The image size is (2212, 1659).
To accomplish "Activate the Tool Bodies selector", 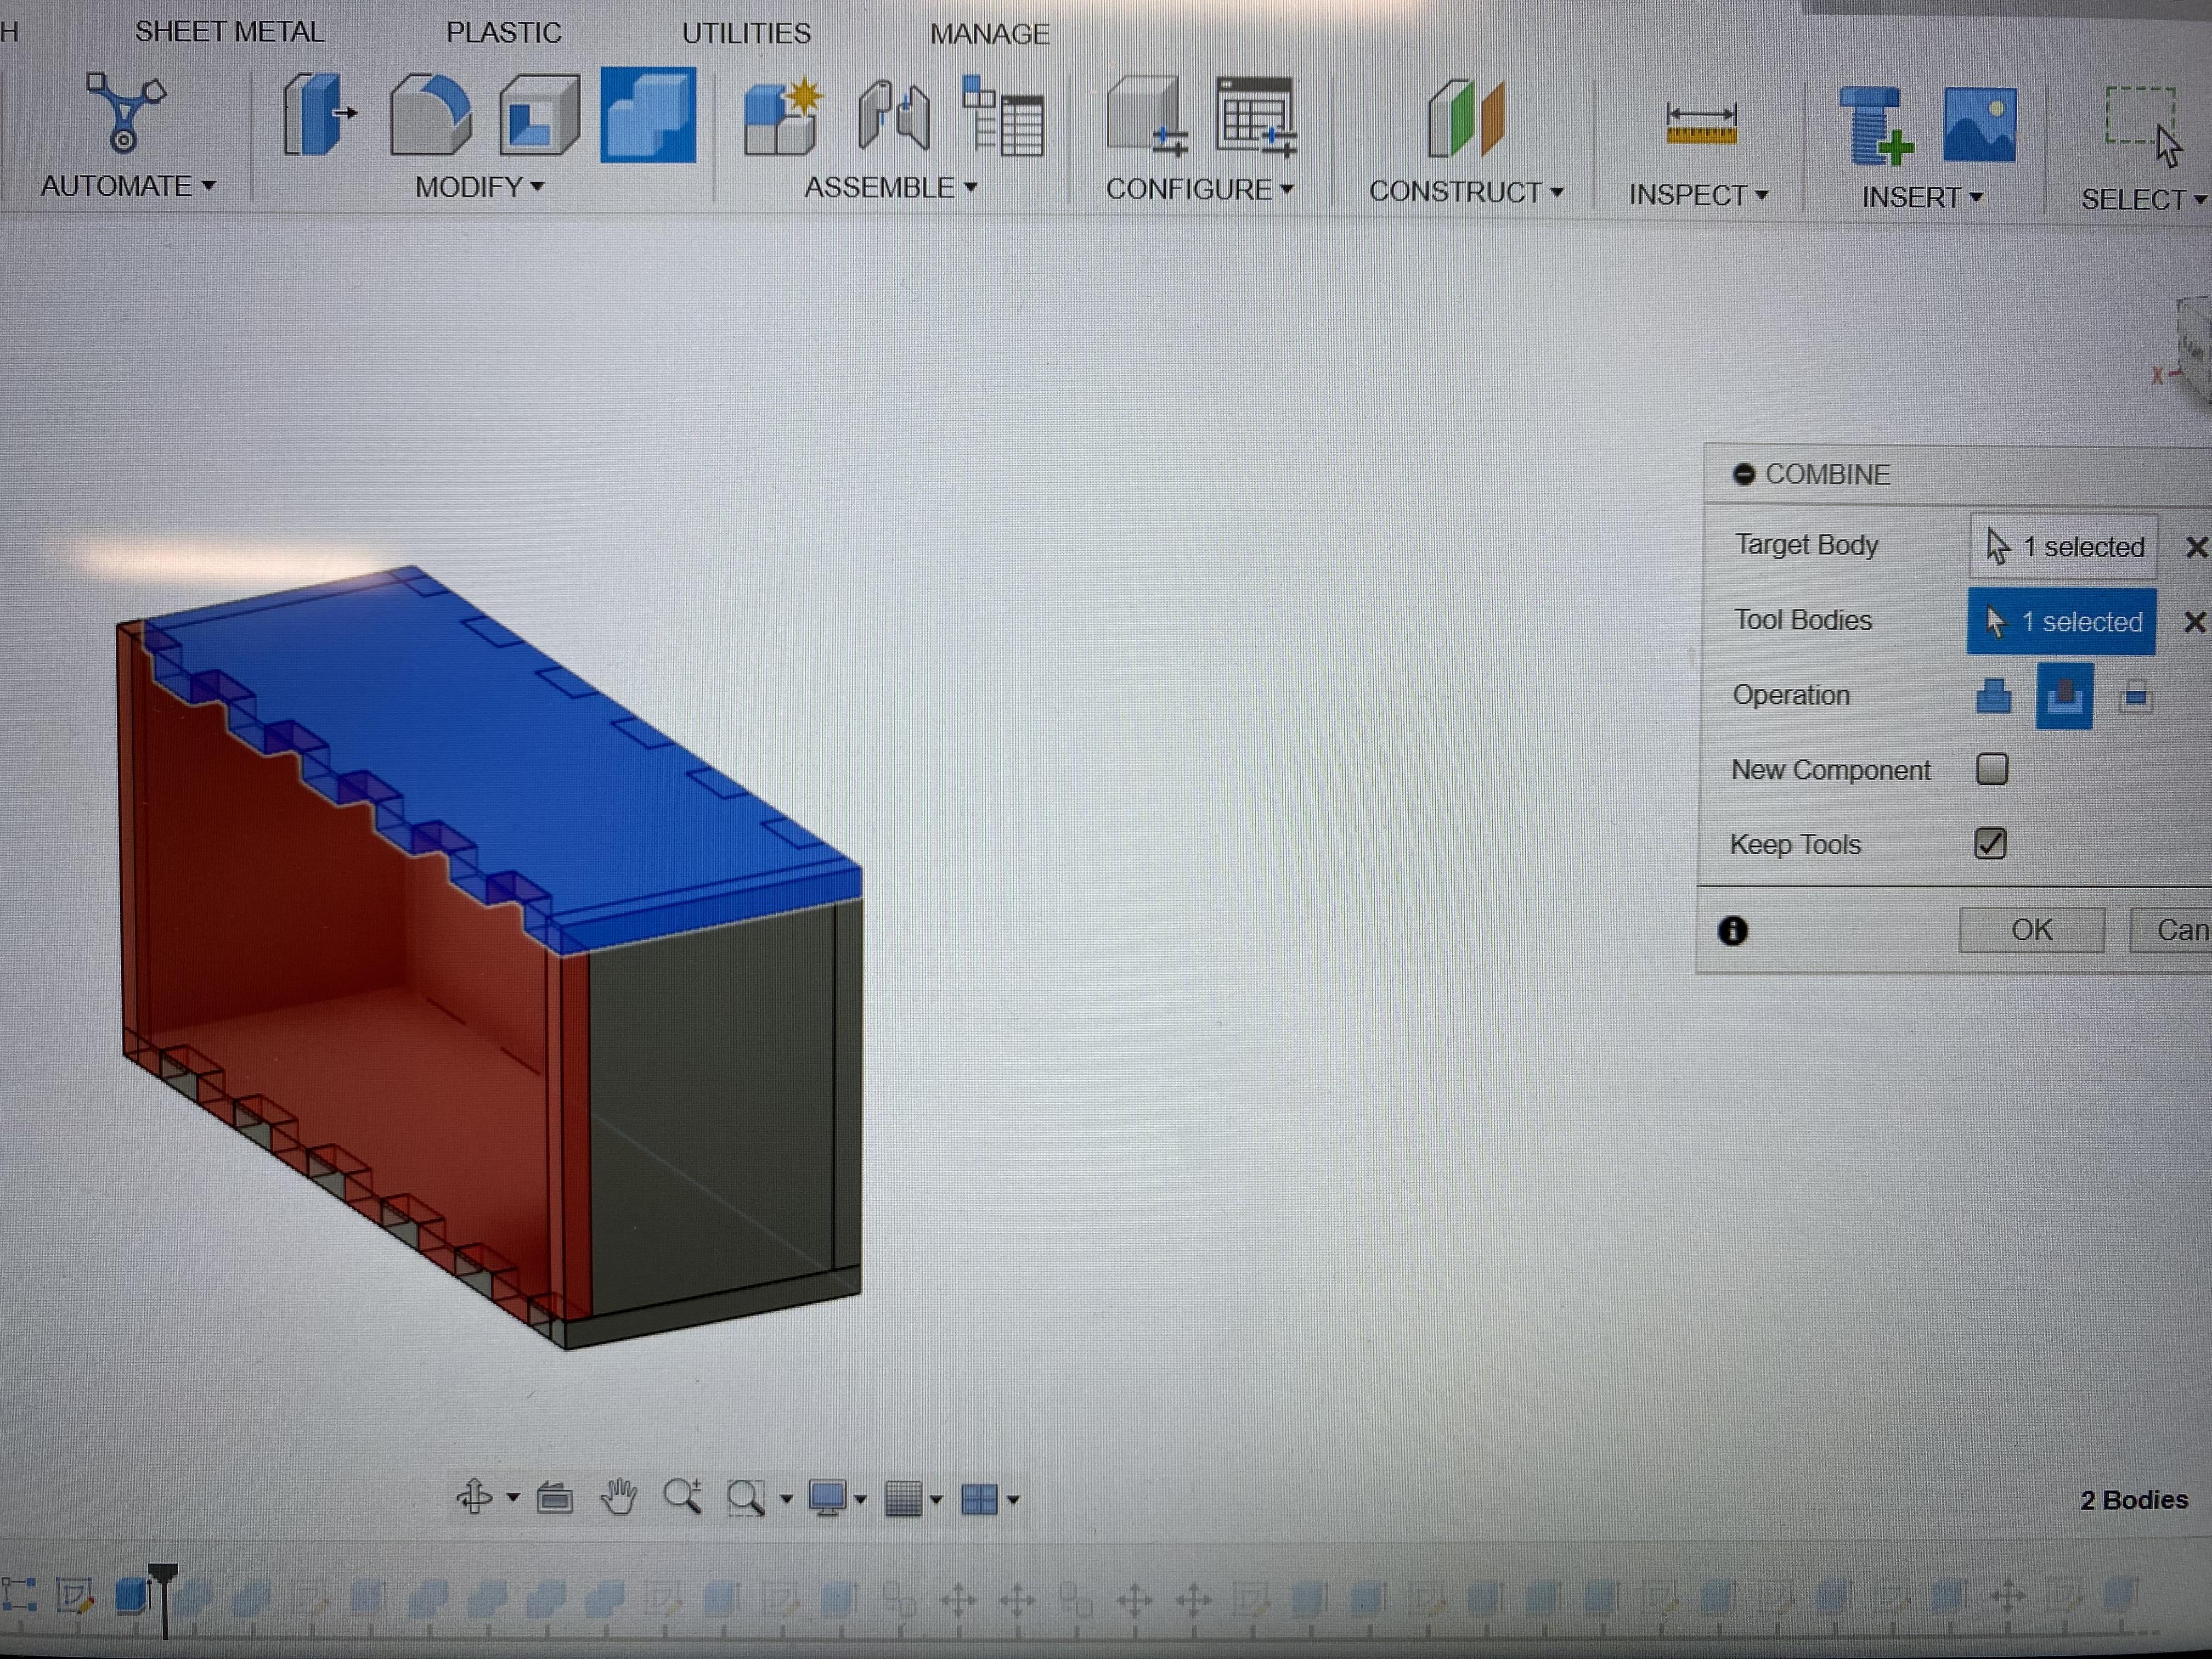I will click(x=2061, y=622).
